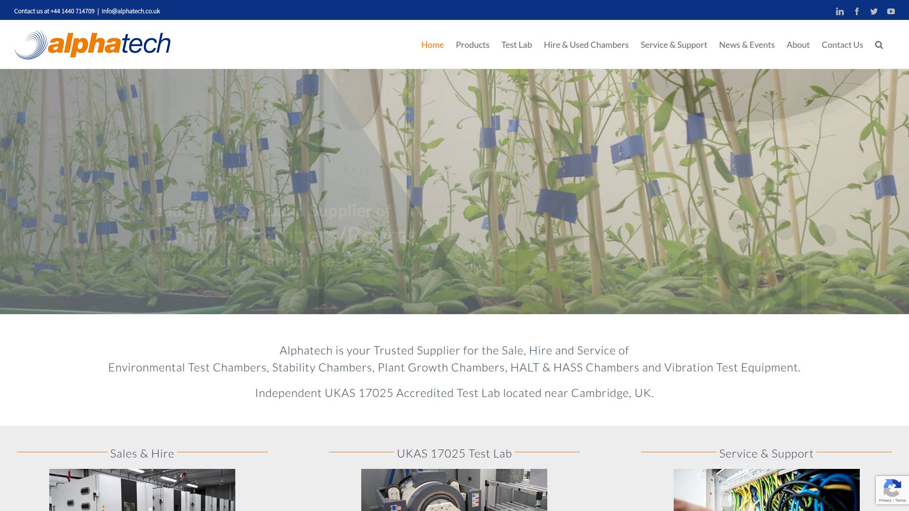The image size is (909, 511).
Task: Open the YouTube social icon
Action: [x=891, y=11]
